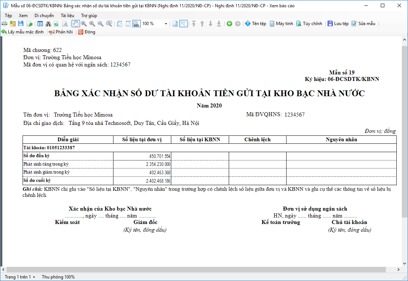Image resolution: width=408 pixels, height=281 pixels.
Task: Click the Số dư đầu kỳ cell
Action: pyautogui.click(x=68, y=156)
